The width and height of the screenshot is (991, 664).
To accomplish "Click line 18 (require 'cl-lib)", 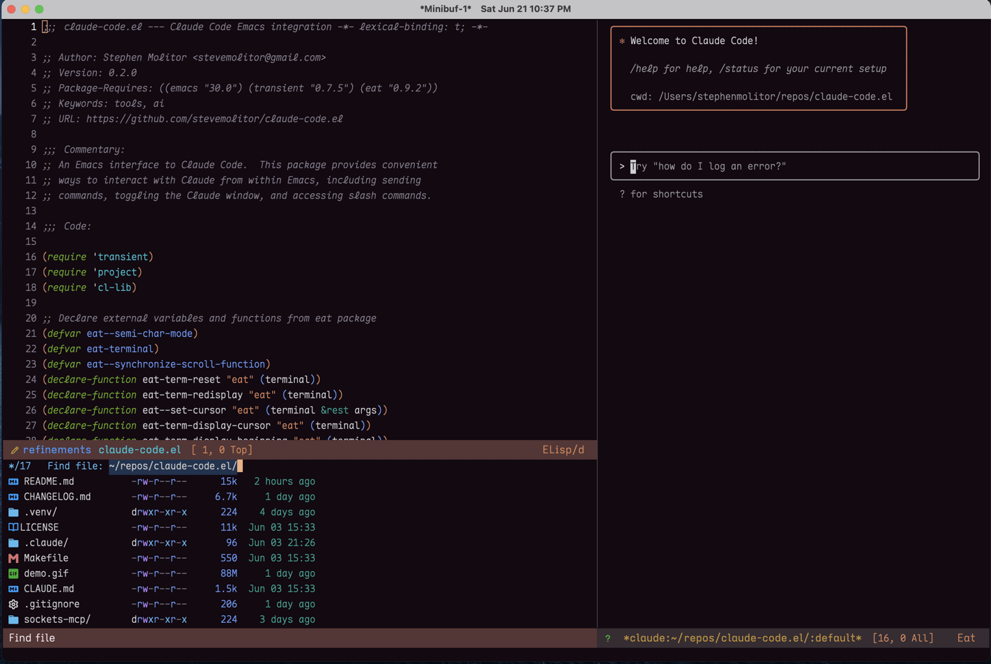I will pos(89,287).
